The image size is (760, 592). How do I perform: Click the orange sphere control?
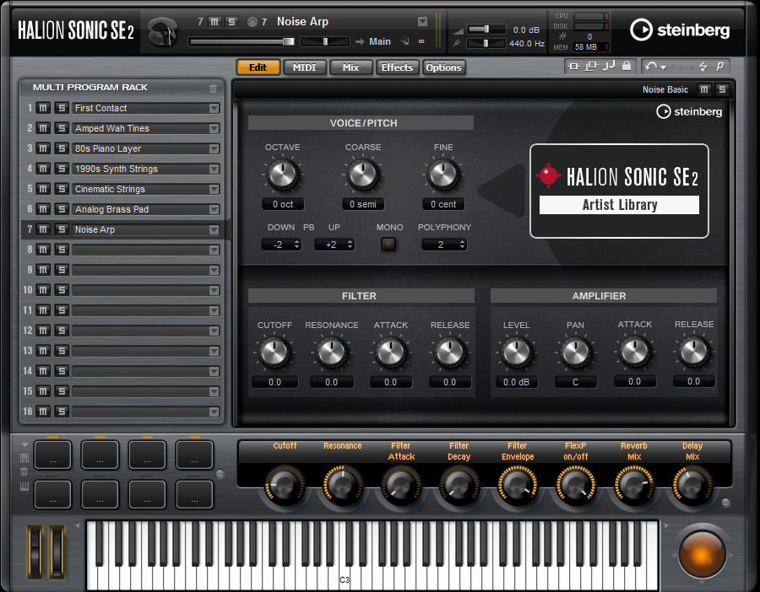click(702, 554)
